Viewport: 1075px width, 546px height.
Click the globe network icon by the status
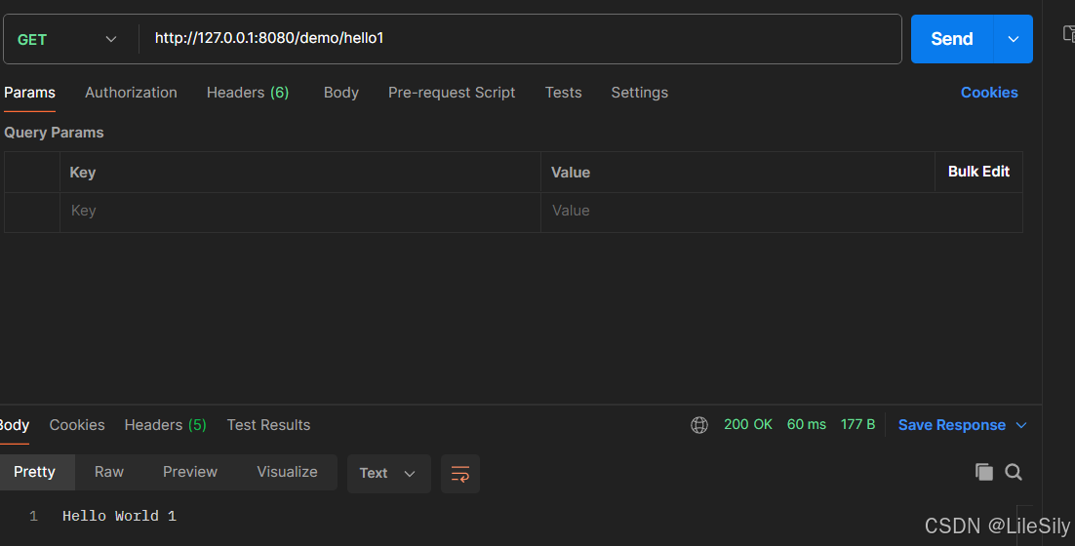point(699,425)
